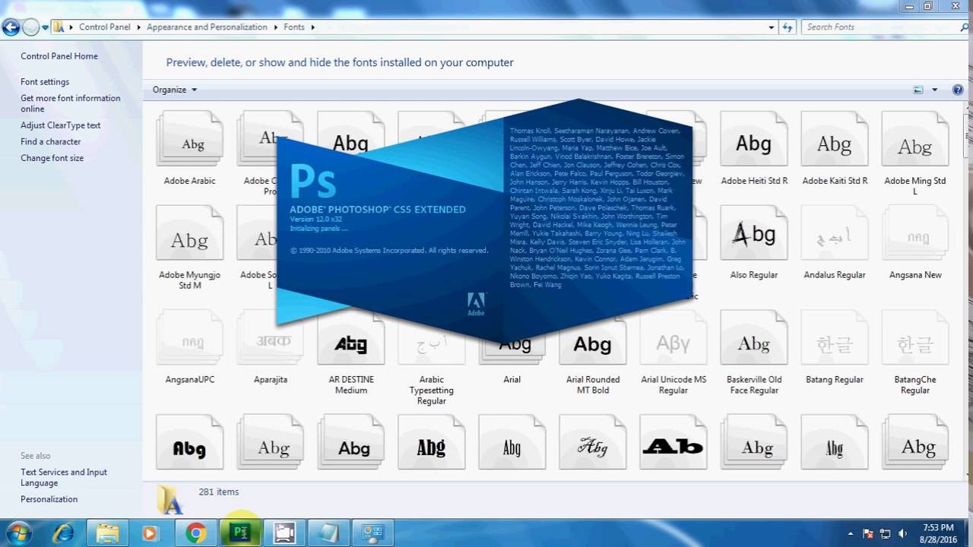973x547 pixels.
Task: Expand the arrow after Control Panel breadcrumb
Action: click(139, 27)
